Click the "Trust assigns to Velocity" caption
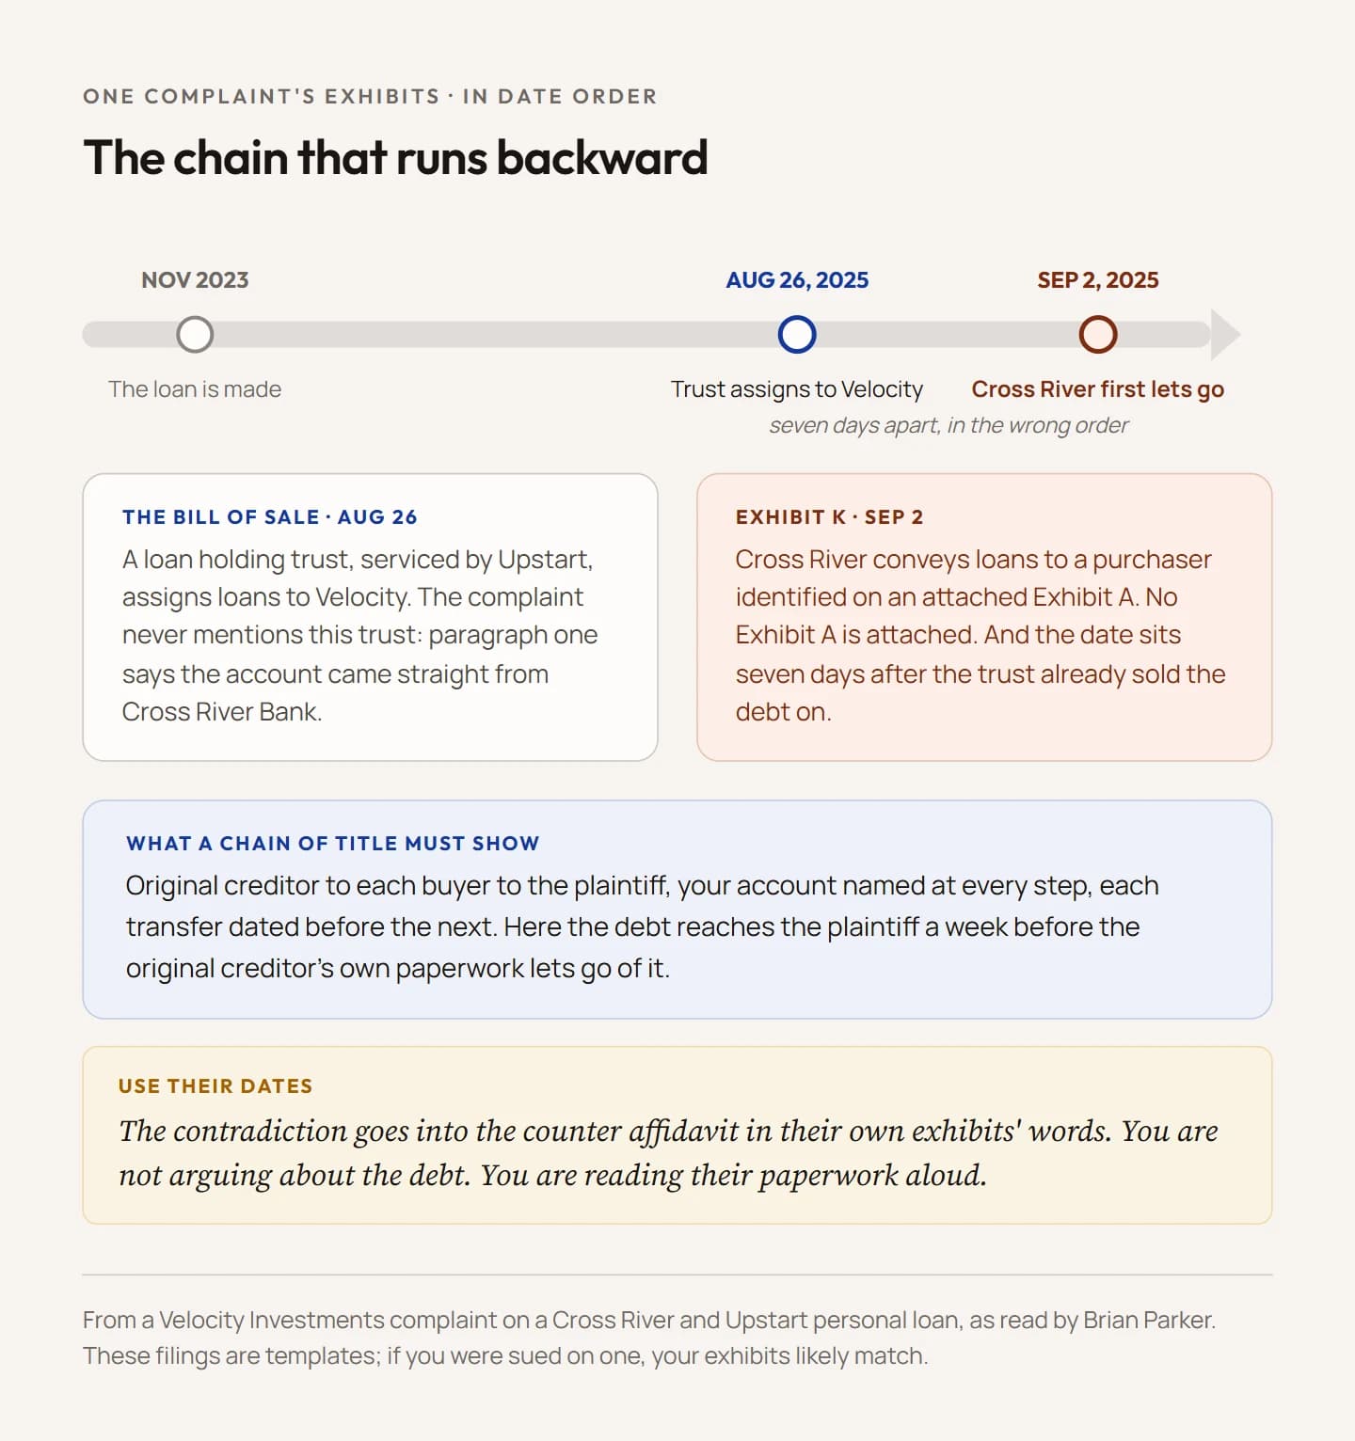 coord(797,388)
